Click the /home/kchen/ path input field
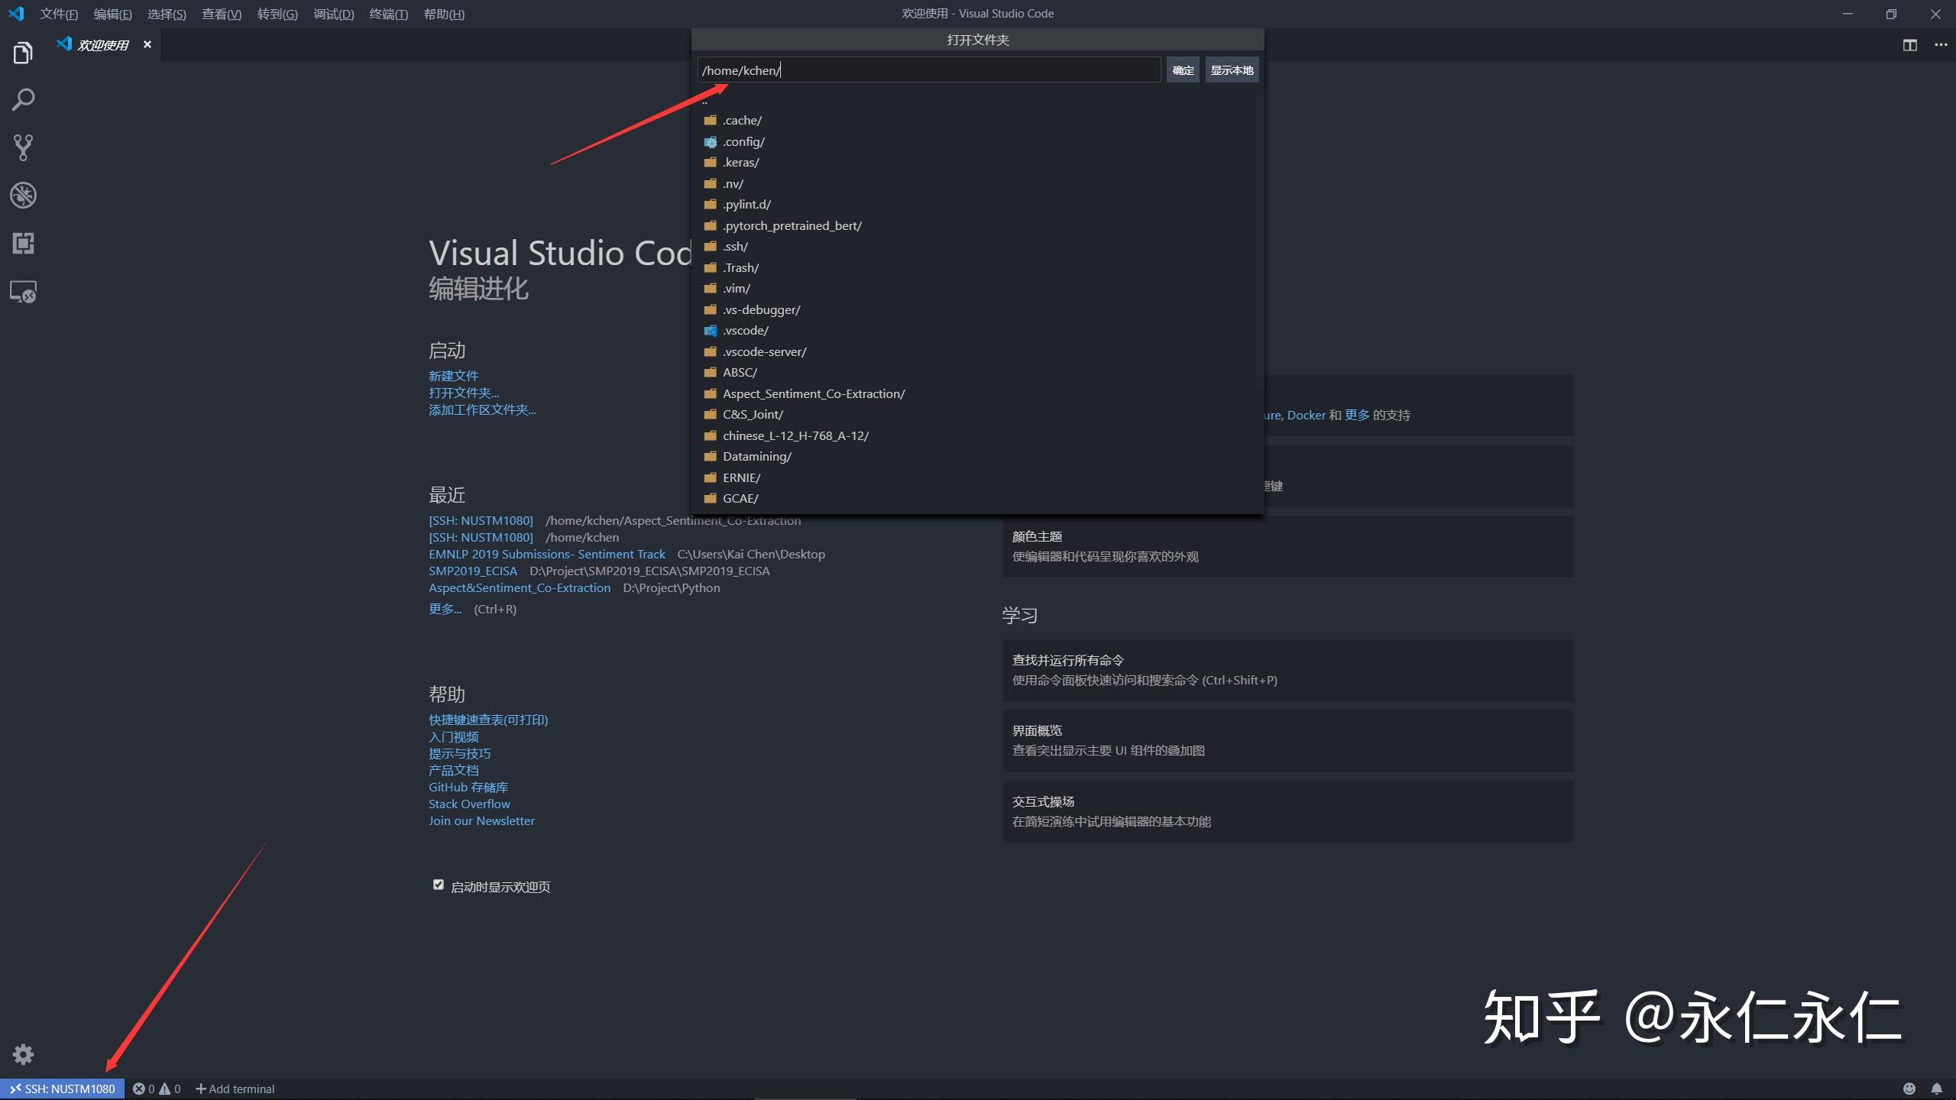The height and width of the screenshot is (1100, 1956). (928, 70)
